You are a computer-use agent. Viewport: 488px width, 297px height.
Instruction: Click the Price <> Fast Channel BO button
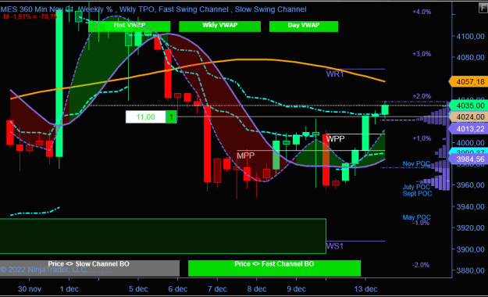[274, 268]
